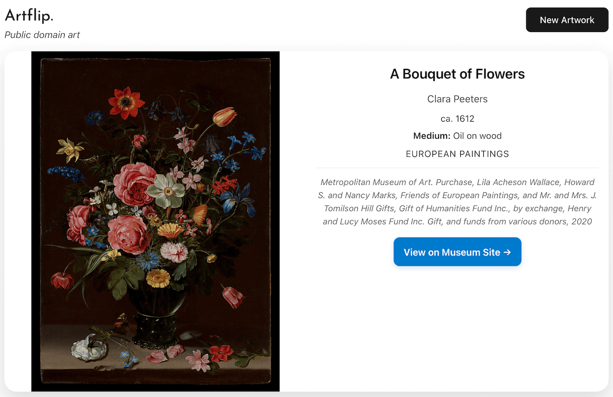Click the New Artwork button

(x=567, y=20)
